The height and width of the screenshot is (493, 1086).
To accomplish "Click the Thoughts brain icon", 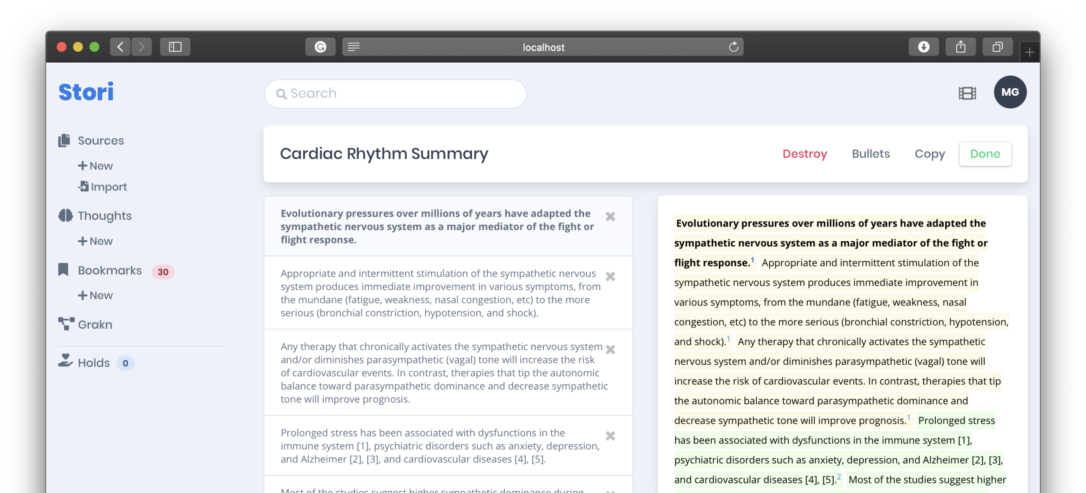I will (x=65, y=216).
